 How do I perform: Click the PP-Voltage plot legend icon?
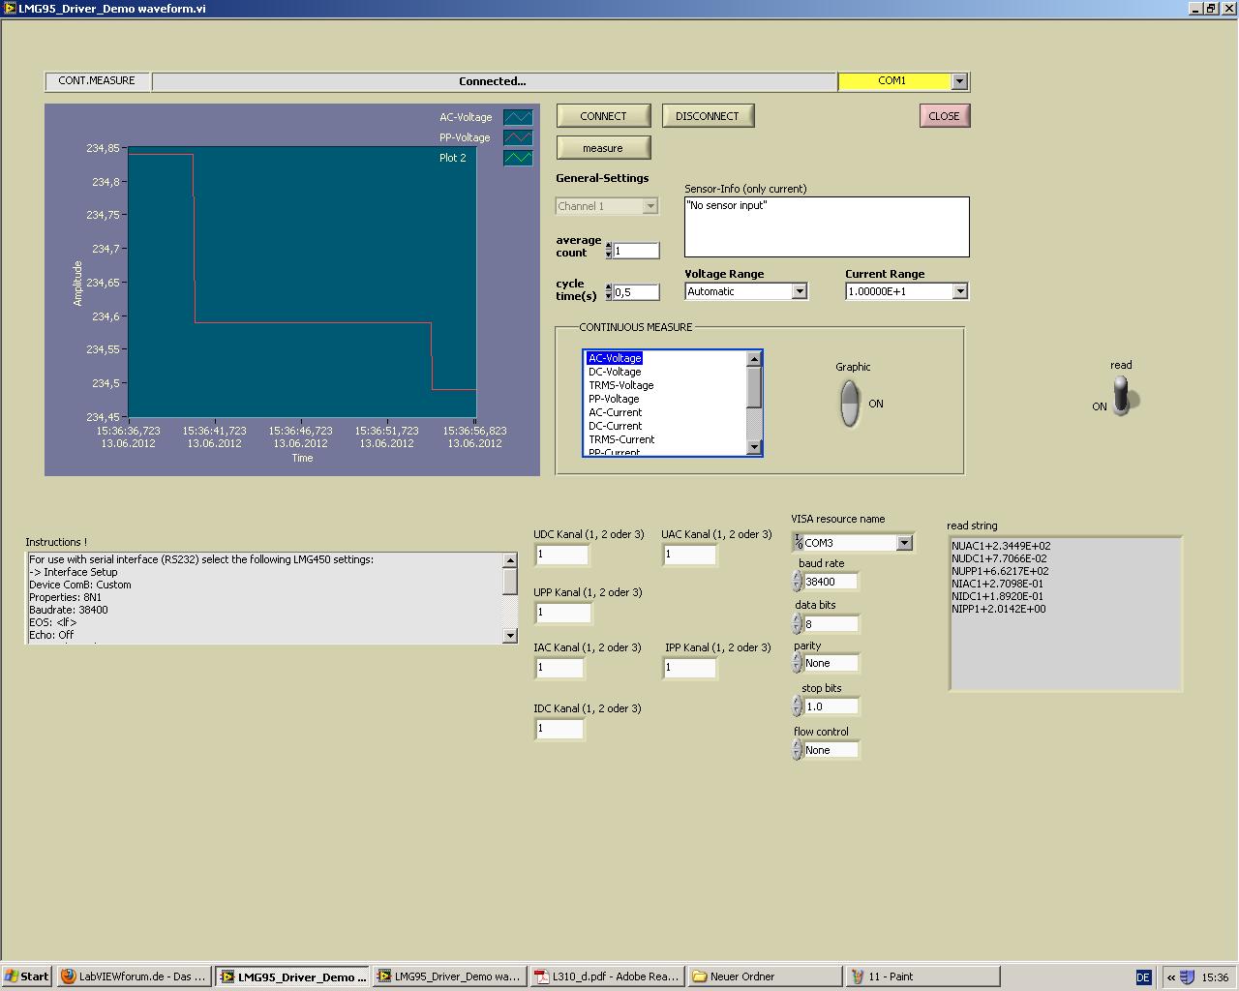coord(518,137)
